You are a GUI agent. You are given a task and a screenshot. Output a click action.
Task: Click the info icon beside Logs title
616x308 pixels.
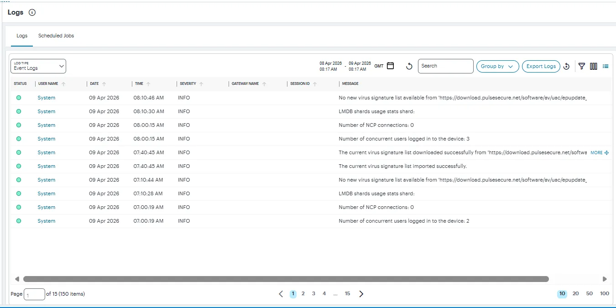tap(32, 13)
